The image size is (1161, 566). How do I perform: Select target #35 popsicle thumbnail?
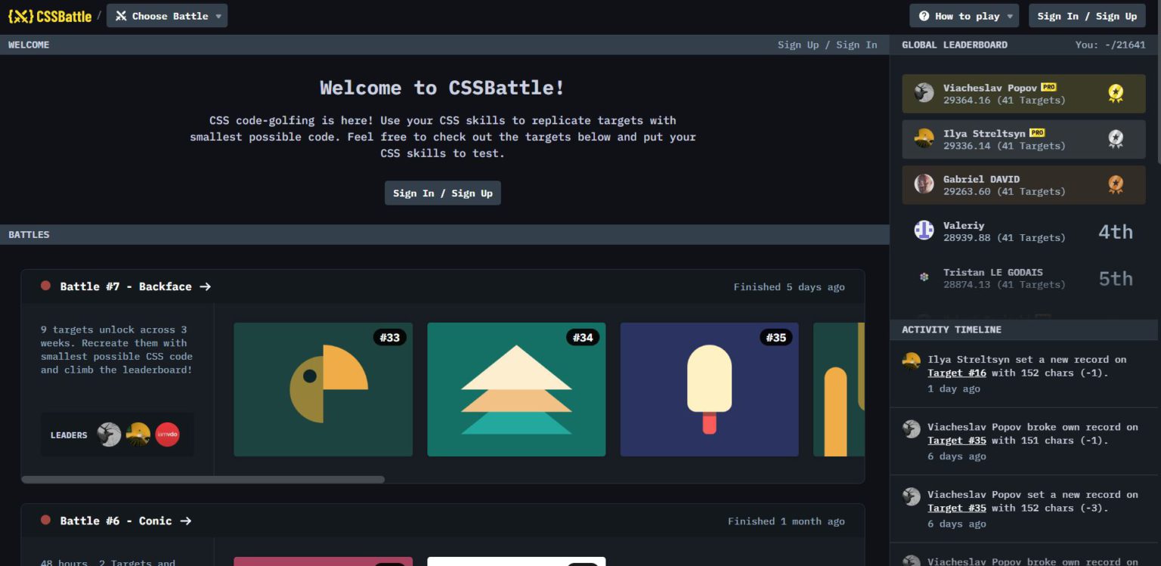point(709,389)
